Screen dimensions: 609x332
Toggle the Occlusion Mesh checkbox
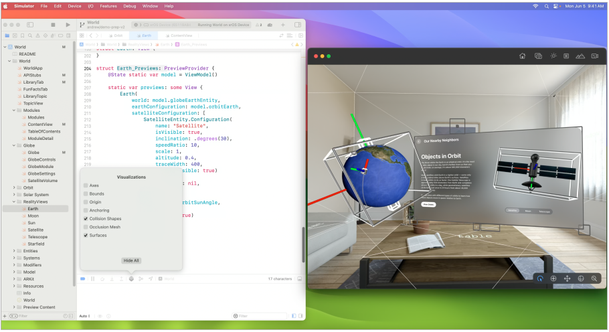(86, 227)
